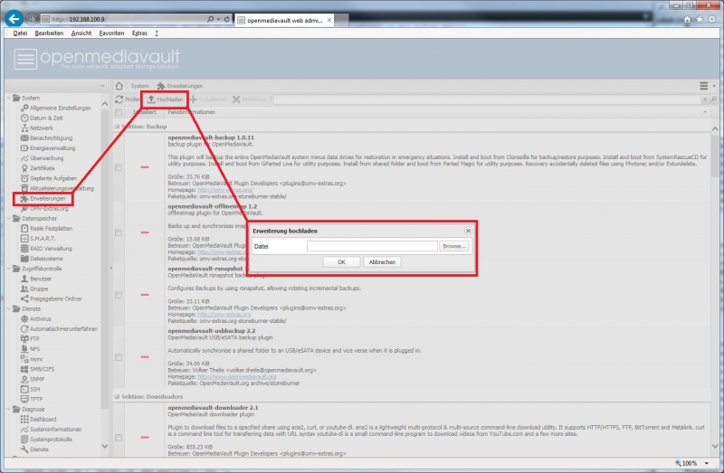Collapse the System tree node
Image resolution: width=724 pixels, height=473 pixels.
[9, 98]
